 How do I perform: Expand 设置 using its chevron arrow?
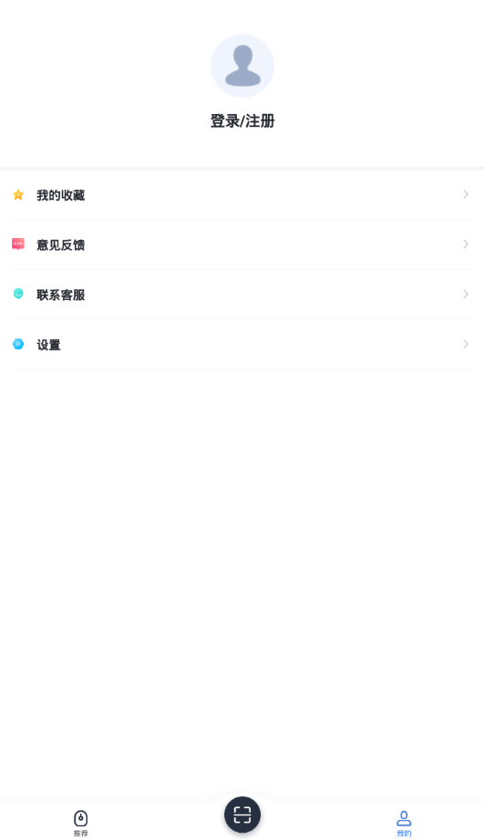pyautogui.click(x=466, y=344)
